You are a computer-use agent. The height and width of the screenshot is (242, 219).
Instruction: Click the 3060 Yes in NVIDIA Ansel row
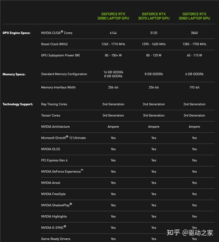pos(194,183)
